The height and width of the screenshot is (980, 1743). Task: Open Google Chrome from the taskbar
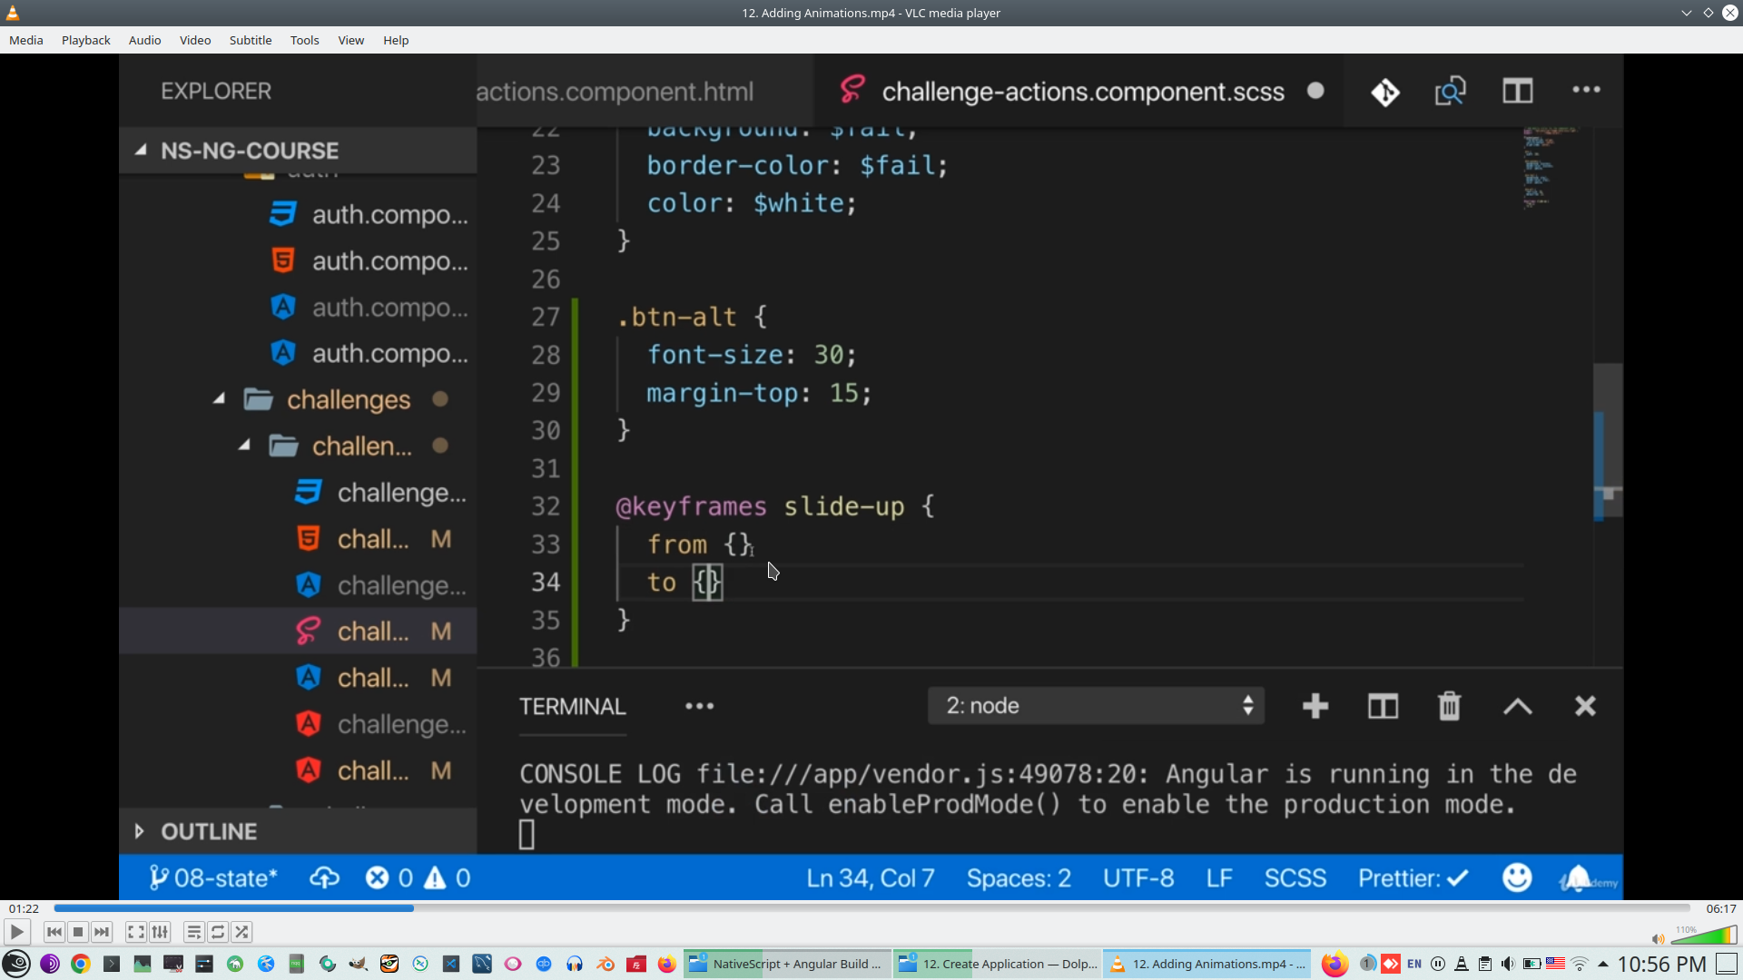81,964
